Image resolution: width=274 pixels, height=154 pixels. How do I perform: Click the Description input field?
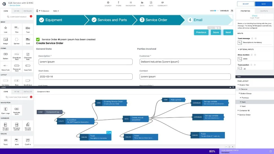(x=86, y=62)
